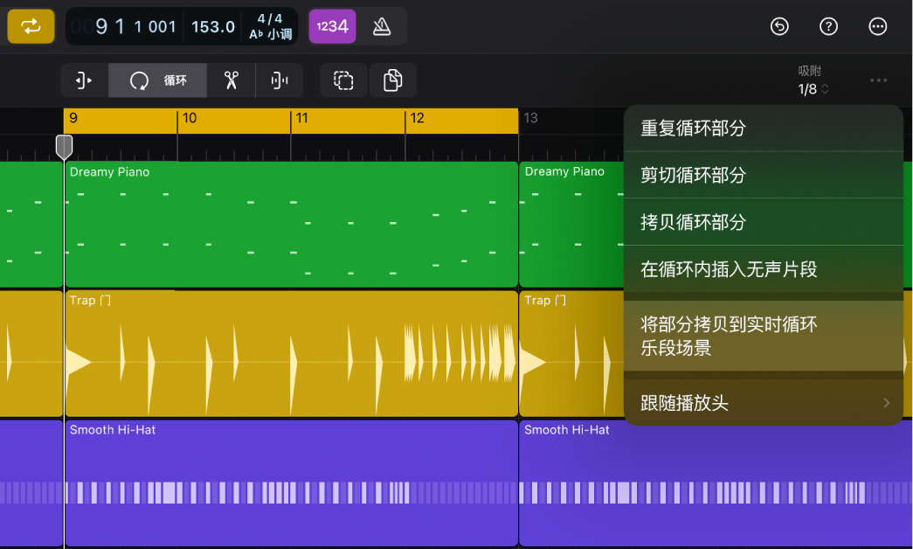Toggle the metronome icon

(x=382, y=26)
